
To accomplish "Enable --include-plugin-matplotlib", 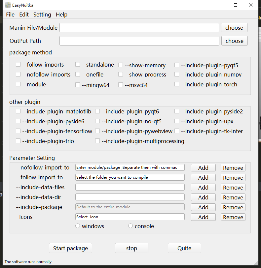I will coord(18,111).
